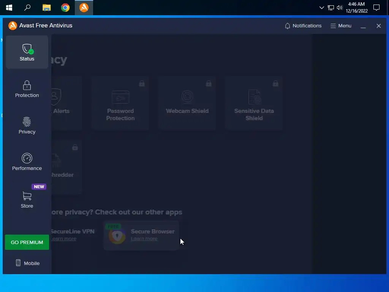
Task: Click the Avast logo in title bar
Action: (13, 25)
